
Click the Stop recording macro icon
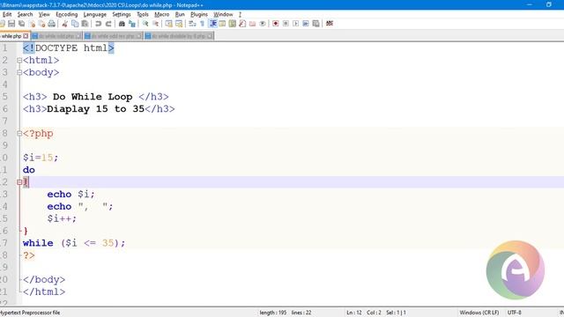[x=286, y=24]
